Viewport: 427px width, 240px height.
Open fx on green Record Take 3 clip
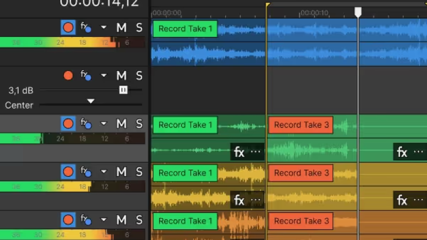(x=402, y=152)
